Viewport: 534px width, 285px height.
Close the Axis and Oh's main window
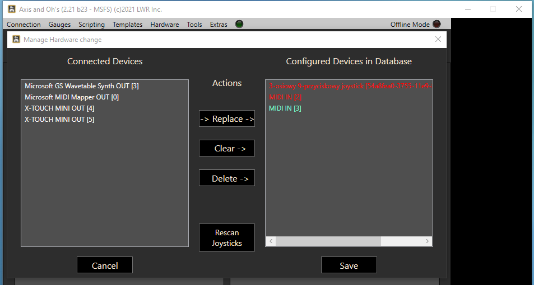click(519, 9)
